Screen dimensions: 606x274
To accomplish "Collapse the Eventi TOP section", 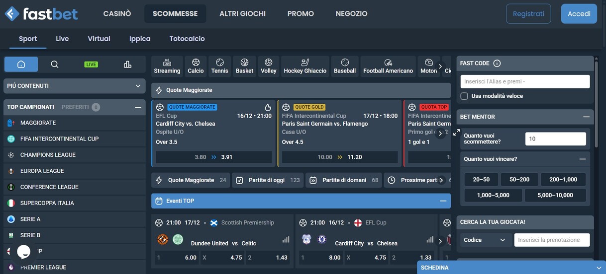I will [x=443, y=201].
